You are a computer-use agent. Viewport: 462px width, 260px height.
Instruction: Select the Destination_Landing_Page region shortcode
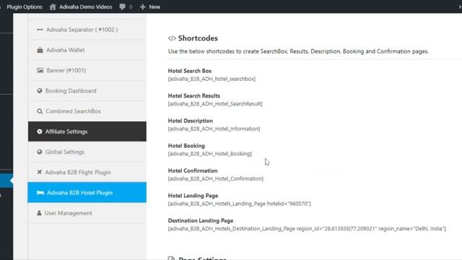pyautogui.click(x=307, y=228)
